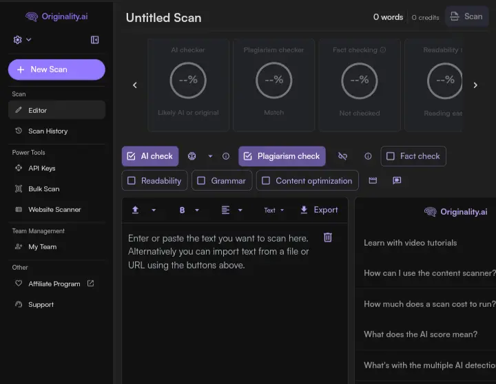Image resolution: width=496 pixels, height=384 pixels.
Task: Select the Plagiarism checker result card
Action: tap(274, 85)
